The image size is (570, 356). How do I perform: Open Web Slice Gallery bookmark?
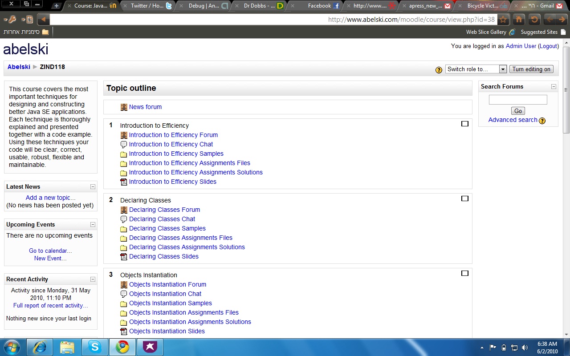coord(491,32)
